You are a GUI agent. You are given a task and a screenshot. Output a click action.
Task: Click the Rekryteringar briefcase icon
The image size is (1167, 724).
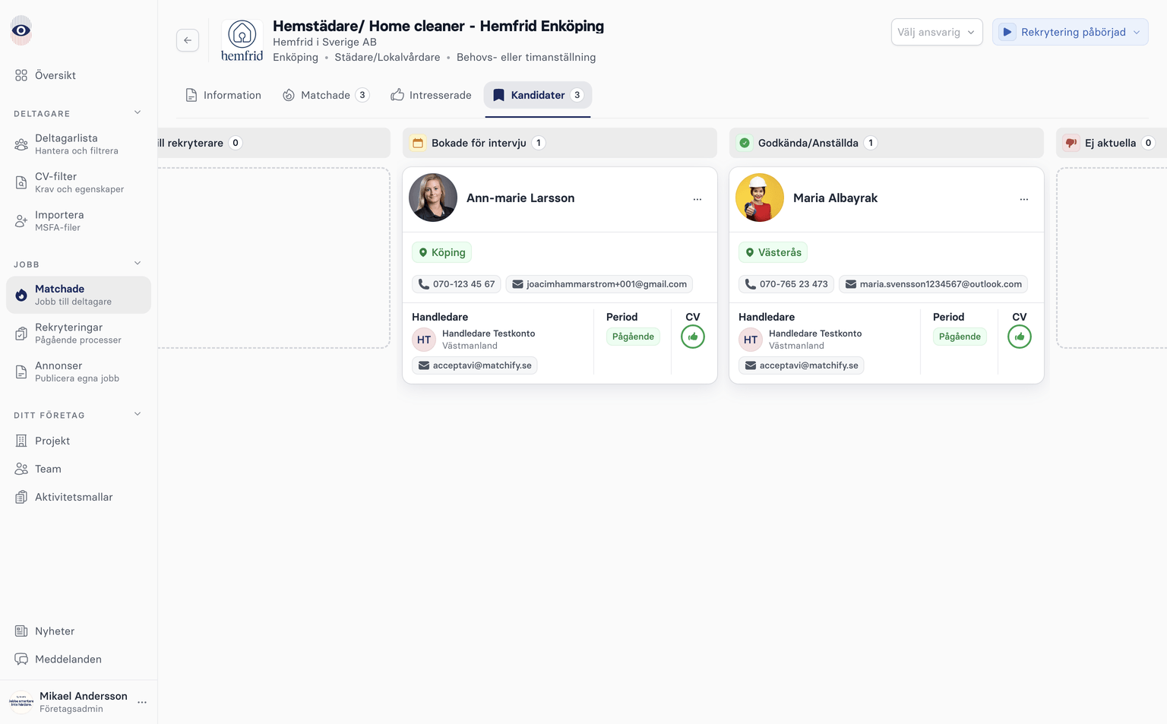21,333
